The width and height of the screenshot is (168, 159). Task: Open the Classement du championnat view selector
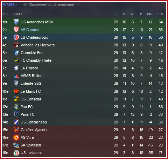51,5
